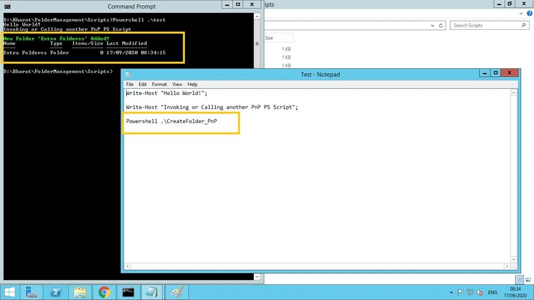Open File Explorer from the taskbar
534x300 pixels.
click(80, 292)
